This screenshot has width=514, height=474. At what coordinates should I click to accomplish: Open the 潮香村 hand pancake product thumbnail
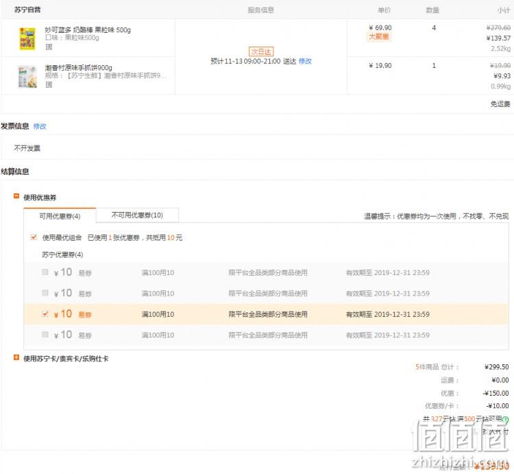click(x=27, y=76)
